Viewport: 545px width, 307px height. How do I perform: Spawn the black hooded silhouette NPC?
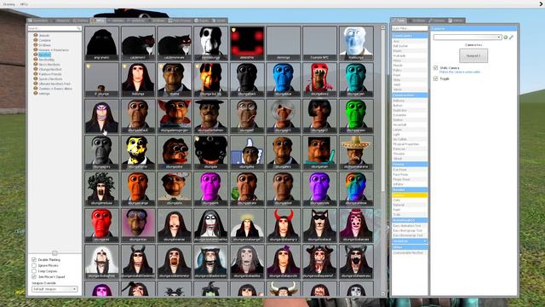coord(101,43)
